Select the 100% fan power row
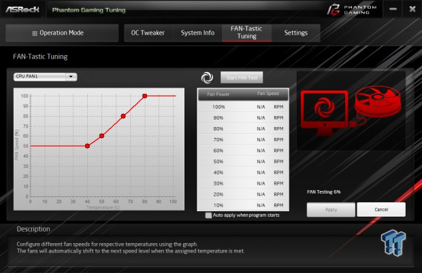This screenshot has width=422, height=273. pos(243,107)
